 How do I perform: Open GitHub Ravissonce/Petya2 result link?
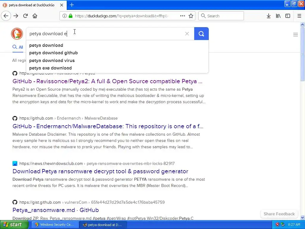(107, 81)
